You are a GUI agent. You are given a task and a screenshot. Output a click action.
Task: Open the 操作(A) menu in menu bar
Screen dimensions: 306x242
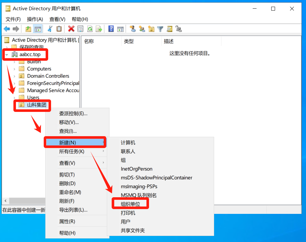[35, 19]
